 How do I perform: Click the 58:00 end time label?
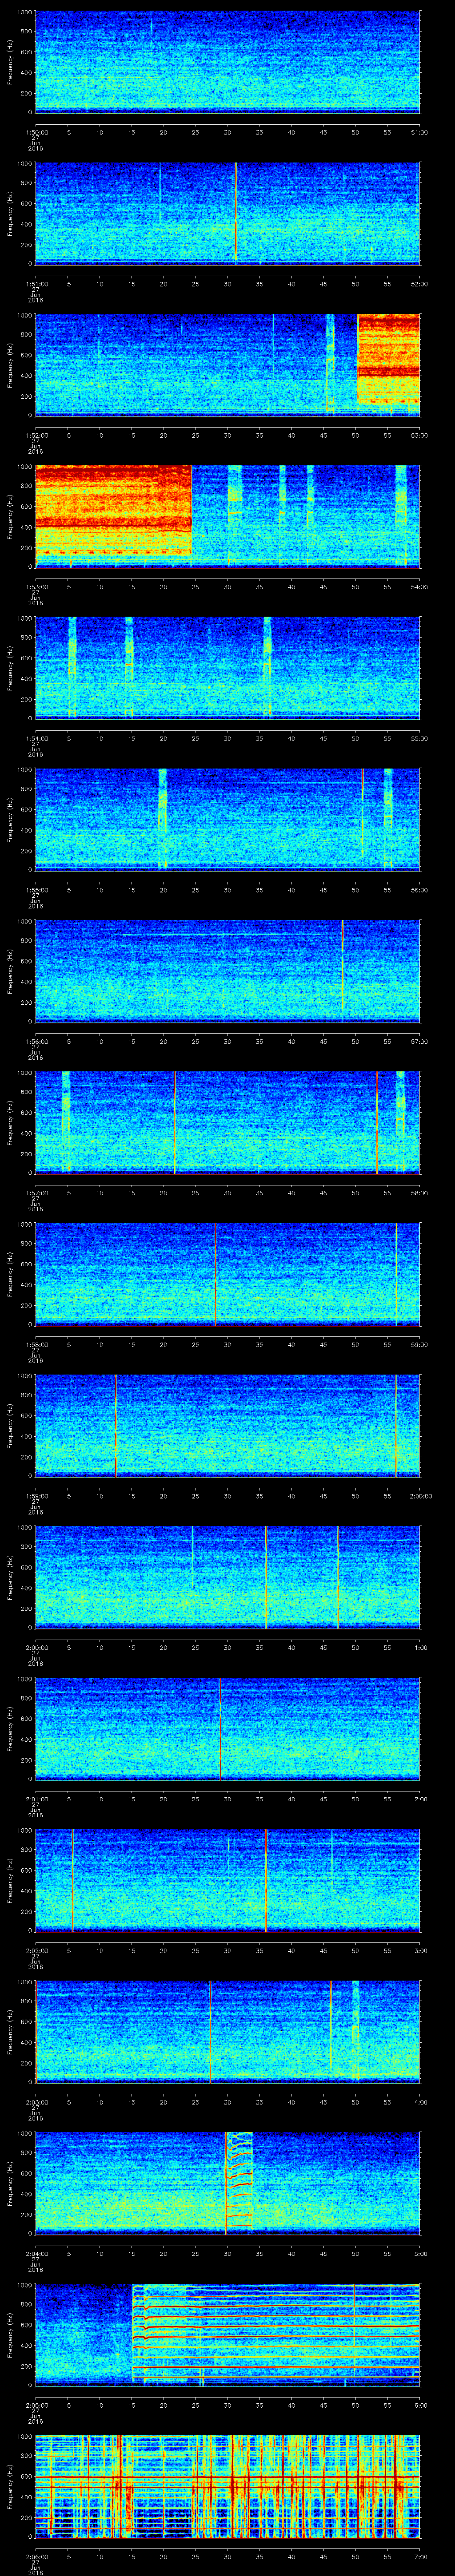419,1192
